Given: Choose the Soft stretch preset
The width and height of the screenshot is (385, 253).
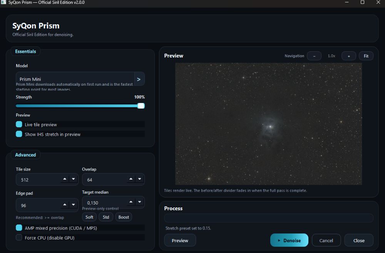Looking at the screenshot, I should (x=89, y=217).
